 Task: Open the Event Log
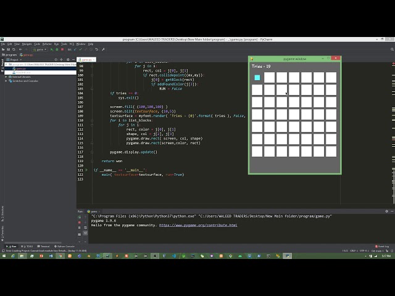point(382,247)
